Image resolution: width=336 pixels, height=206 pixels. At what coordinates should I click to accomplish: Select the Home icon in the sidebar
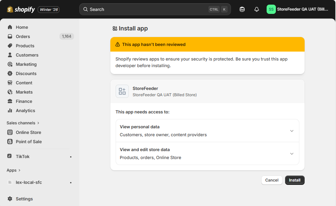click(10, 27)
